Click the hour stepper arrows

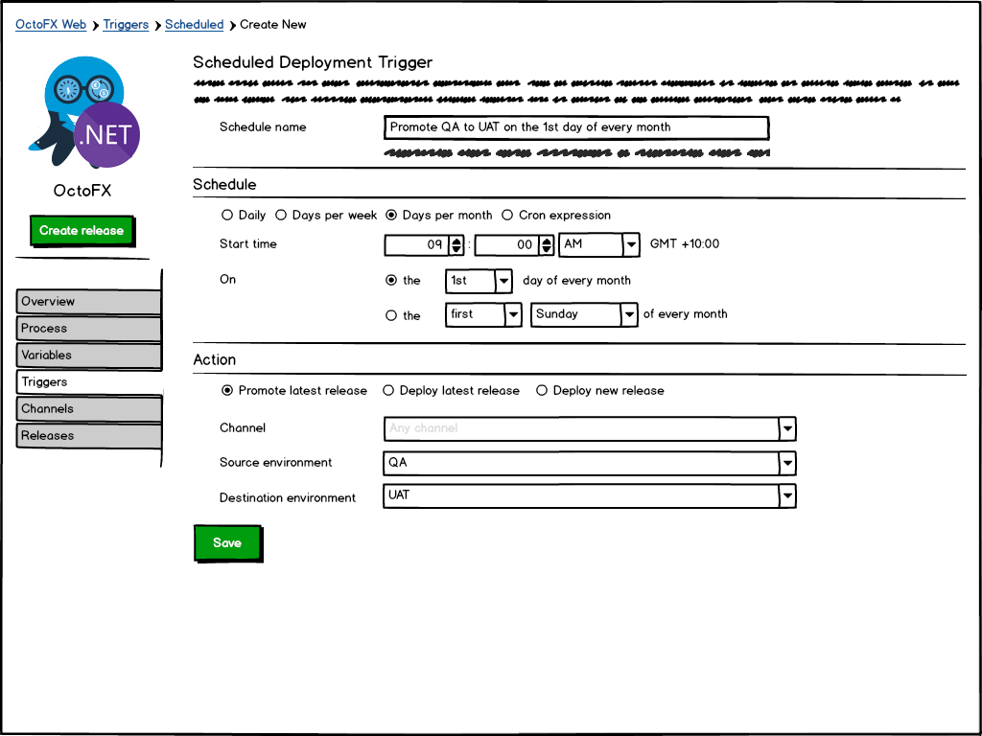[x=456, y=245]
